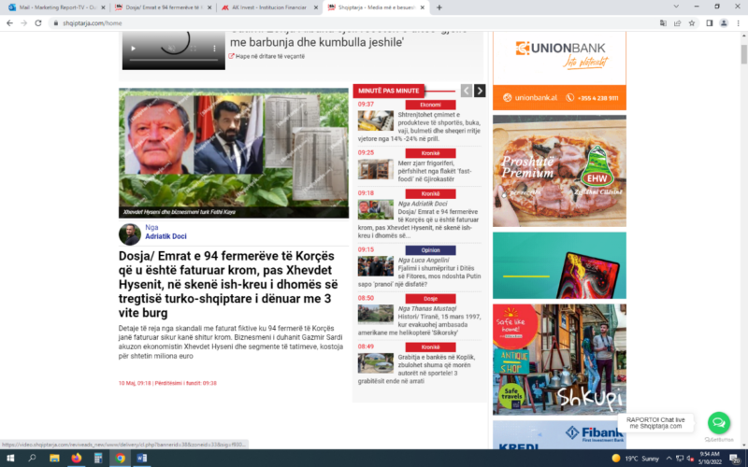This screenshot has height=467, width=748.
Task: Click the Opinion tag at 09:15
Action: (x=430, y=250)
